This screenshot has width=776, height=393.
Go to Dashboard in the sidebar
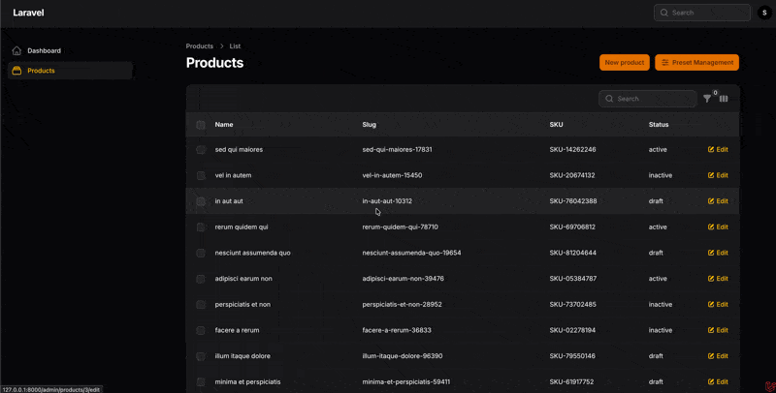coord(44,50)
